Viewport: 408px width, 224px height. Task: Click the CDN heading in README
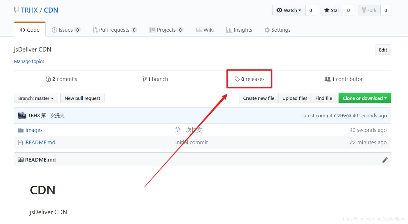pyautogui.click(x=43, y=190)
